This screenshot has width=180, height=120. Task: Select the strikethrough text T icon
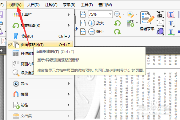coord(171,23)
